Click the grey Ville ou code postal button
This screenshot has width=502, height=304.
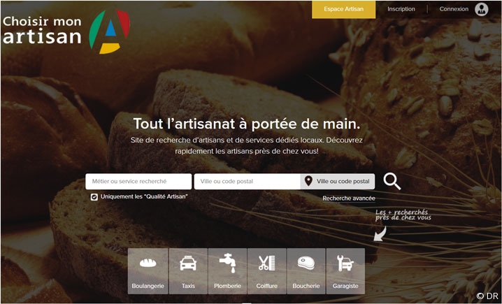click(338, 182)
